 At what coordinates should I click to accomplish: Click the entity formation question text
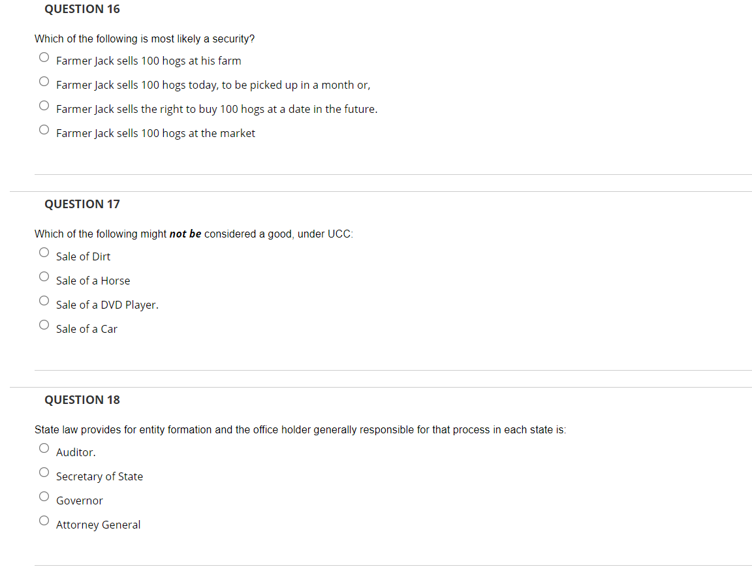tap(300, 429)
